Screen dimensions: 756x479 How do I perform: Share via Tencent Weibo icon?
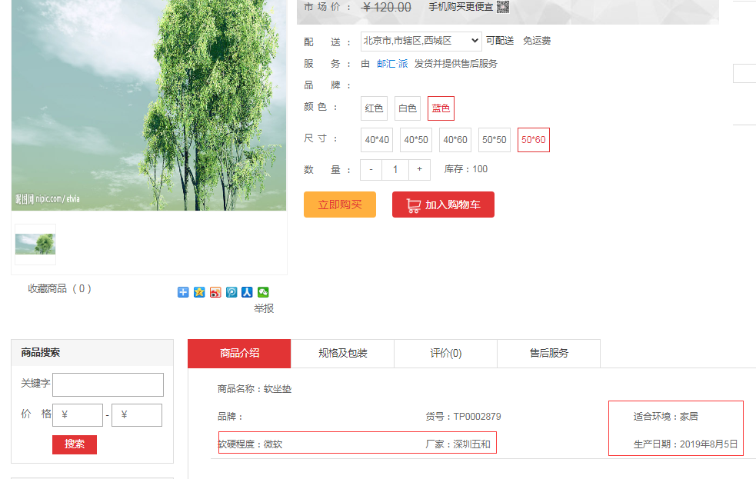pos(231,292)
